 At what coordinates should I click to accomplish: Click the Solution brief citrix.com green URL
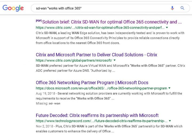point(100,27)
